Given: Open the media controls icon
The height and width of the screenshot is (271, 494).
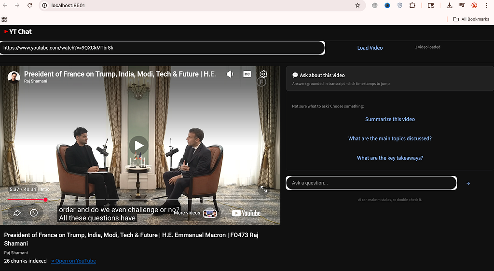Looking at the screenshot, I should tap(462, 5).
